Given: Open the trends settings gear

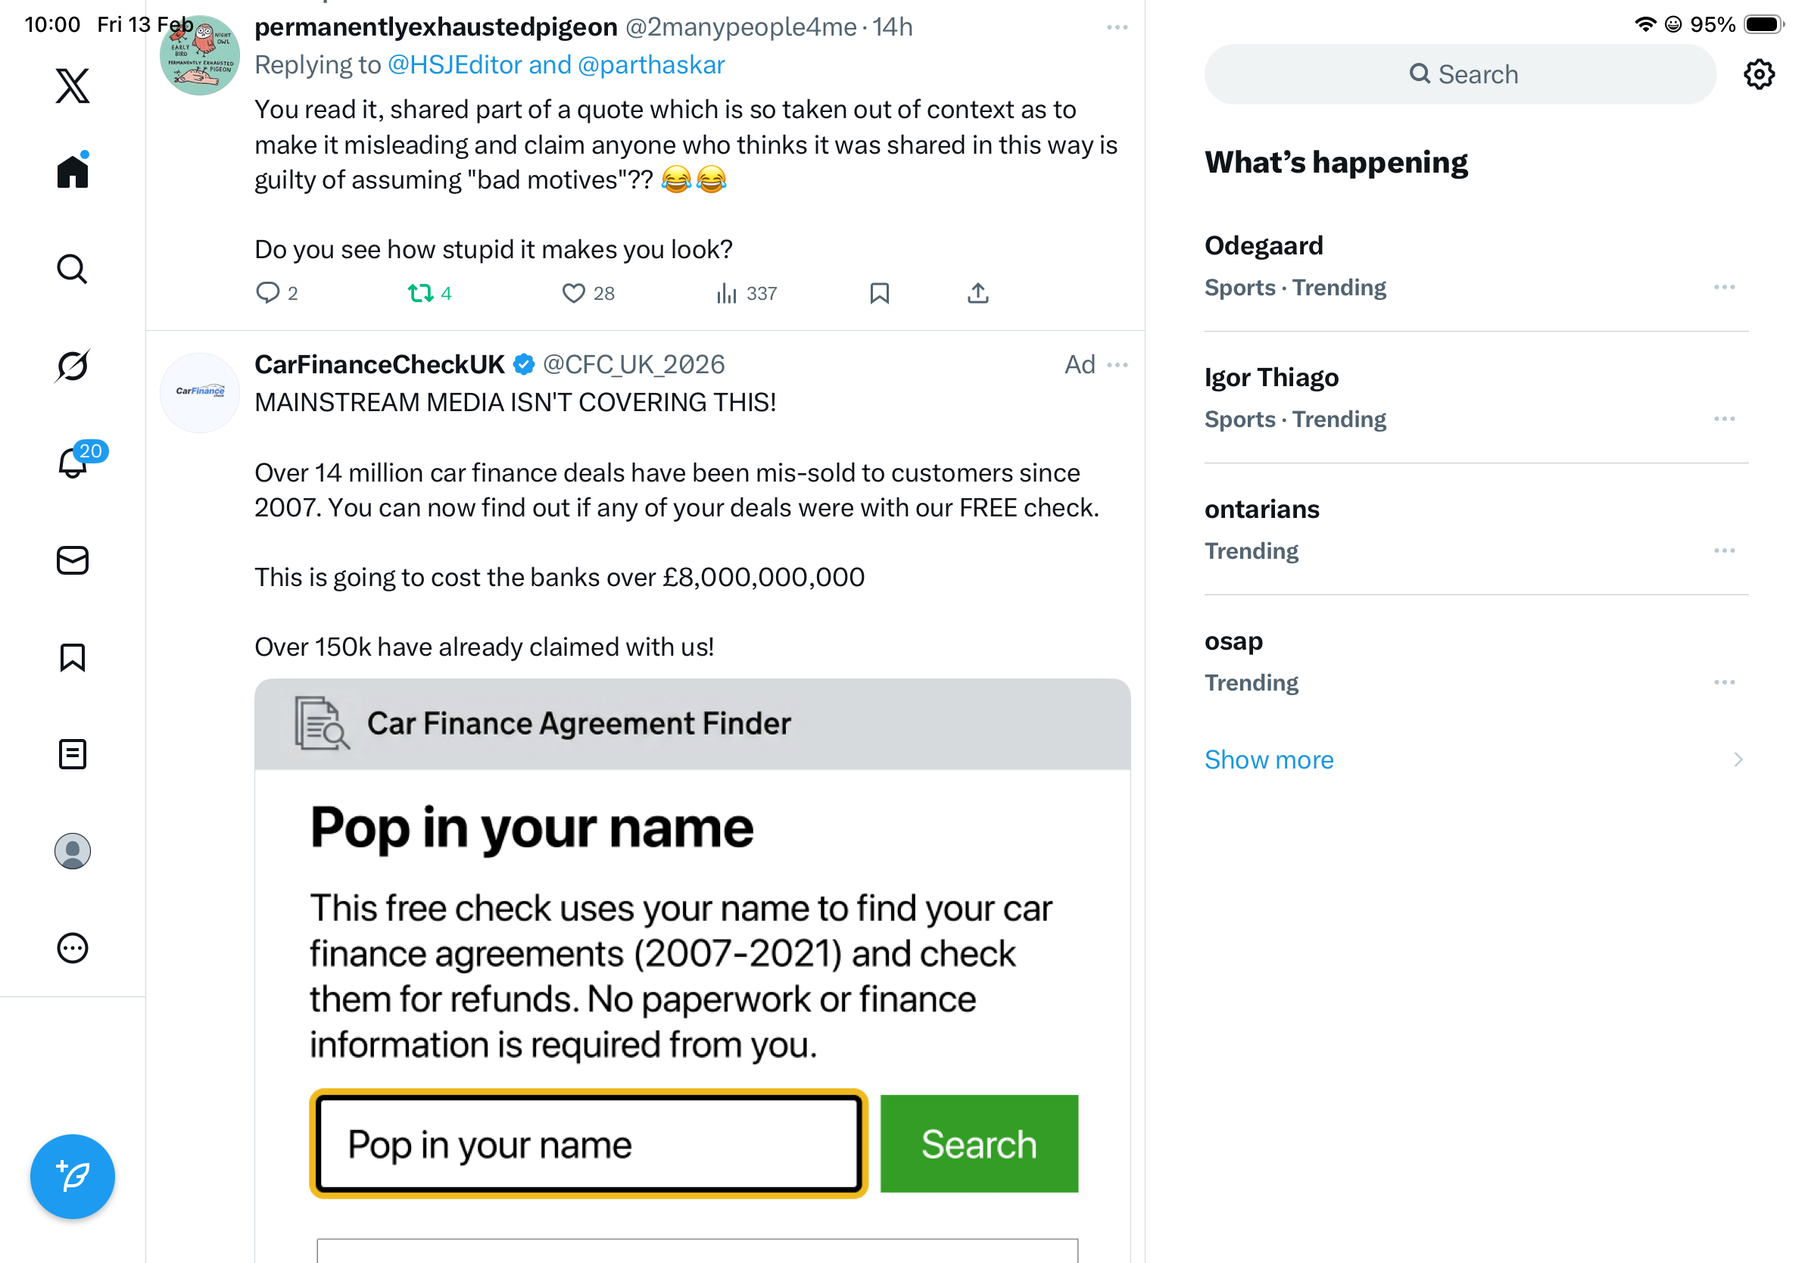Looking at the screenshot, I should coord(1758,74).
